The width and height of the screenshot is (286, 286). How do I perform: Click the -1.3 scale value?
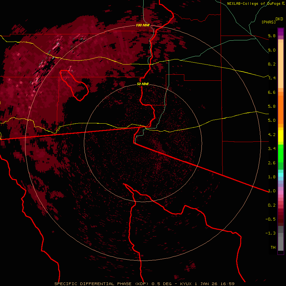[x=270, y=233]
